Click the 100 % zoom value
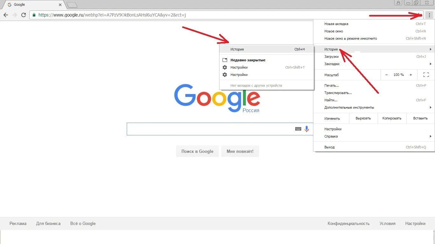Image resolution: width=435 pixels, height=244 pixels. [x=399, y=75]
